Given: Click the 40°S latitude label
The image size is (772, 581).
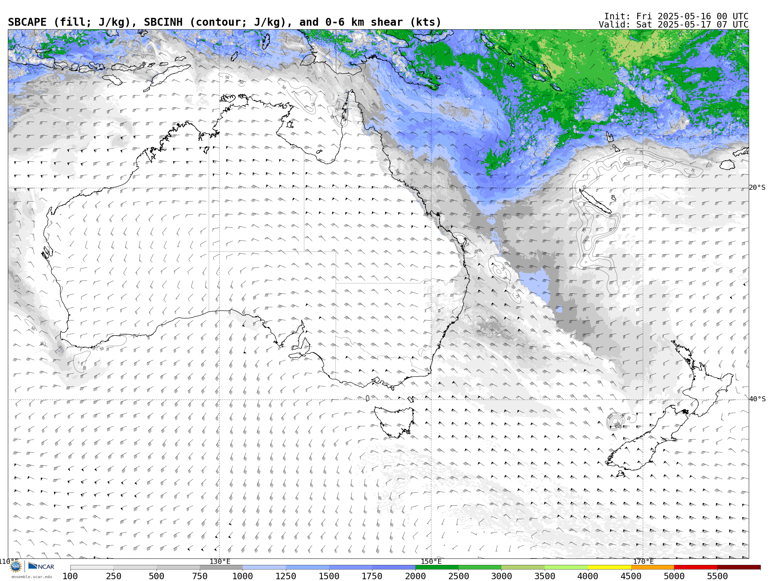Looking at the screenshot, I should point(757,399).
